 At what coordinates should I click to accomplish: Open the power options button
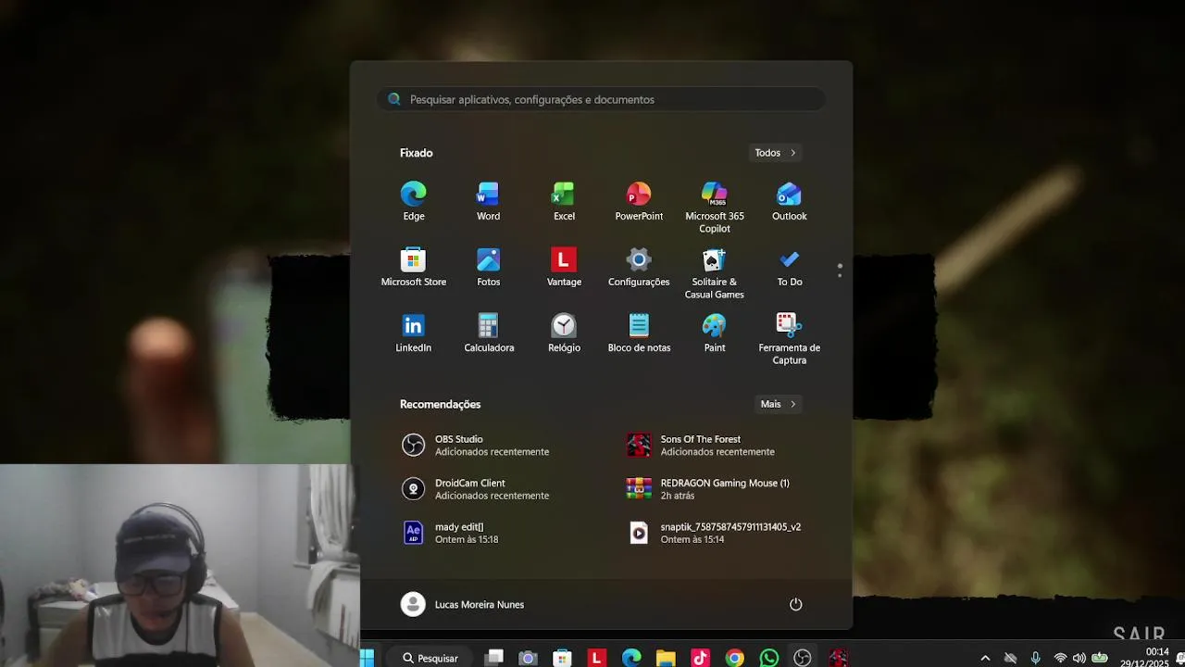tap(795, 604)
